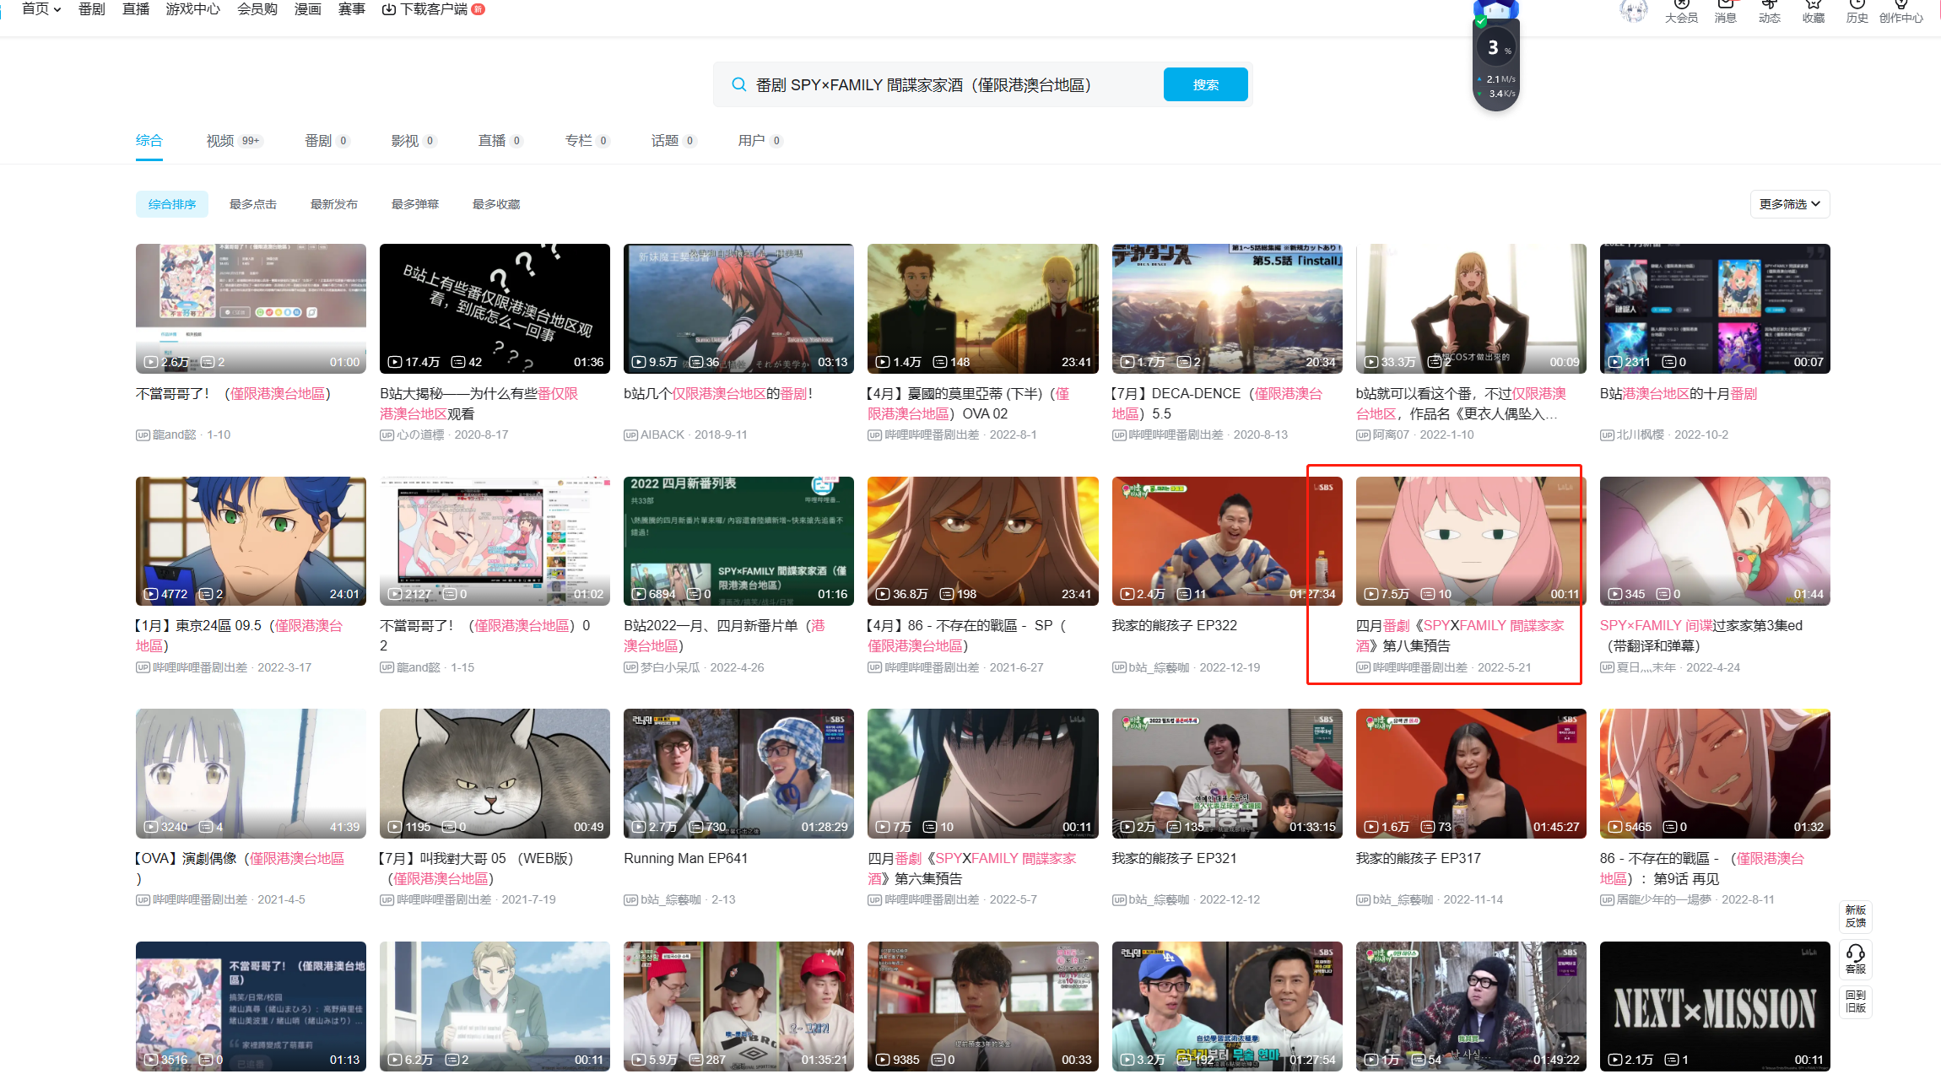Viewport: 1941px width, 1074px height.
Task: Click the 新版反馈 feedback button
Action: tap(1856, 916)
